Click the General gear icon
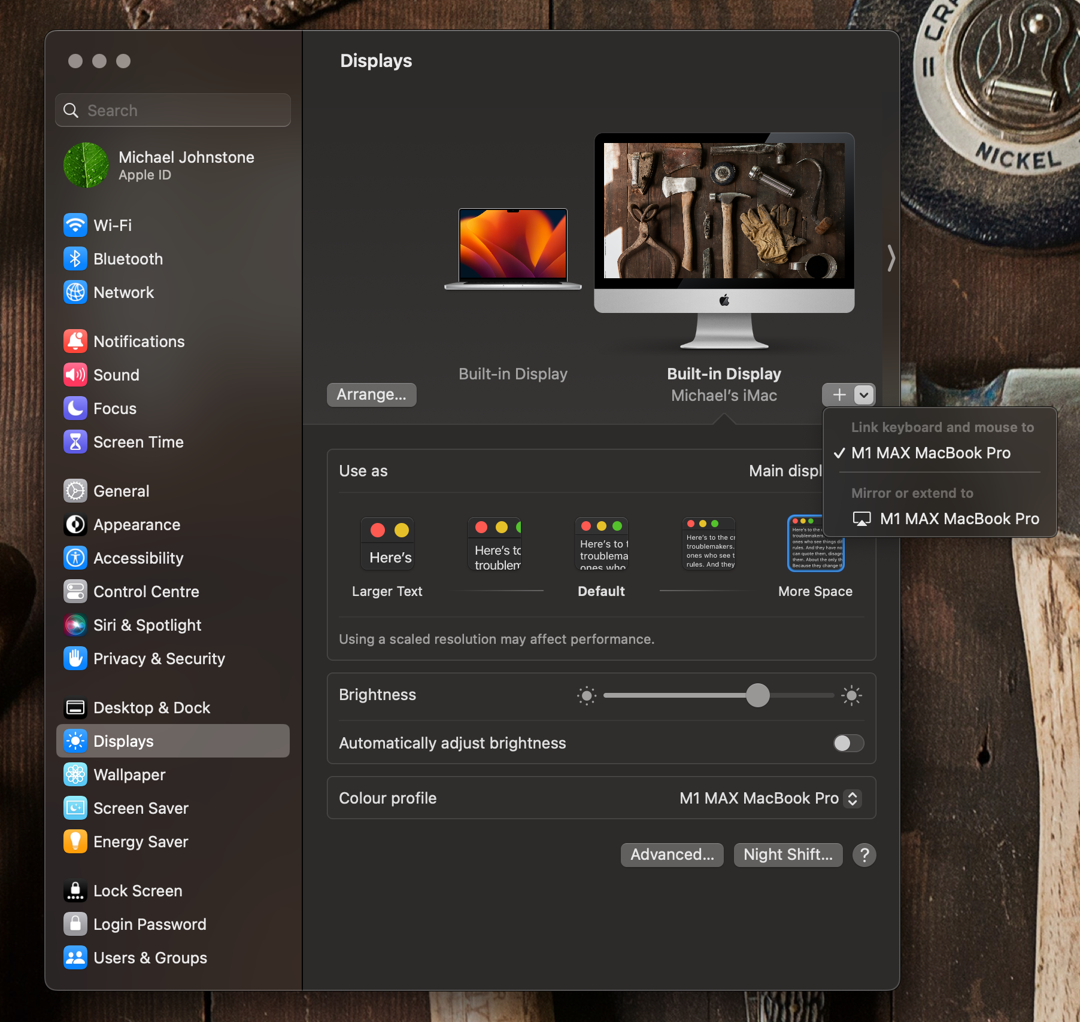1080x1022 pixels. pyautogui.click(x=75, y=491)
